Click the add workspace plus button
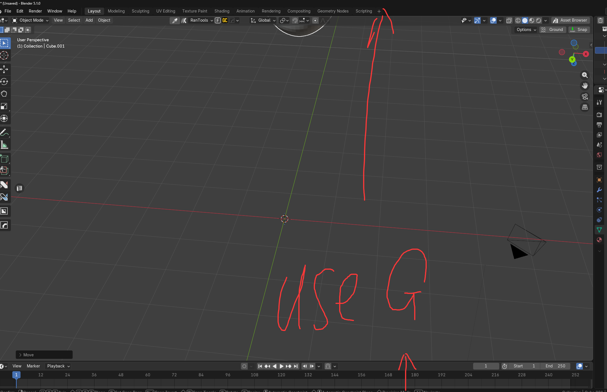 (x=379, y=11)
